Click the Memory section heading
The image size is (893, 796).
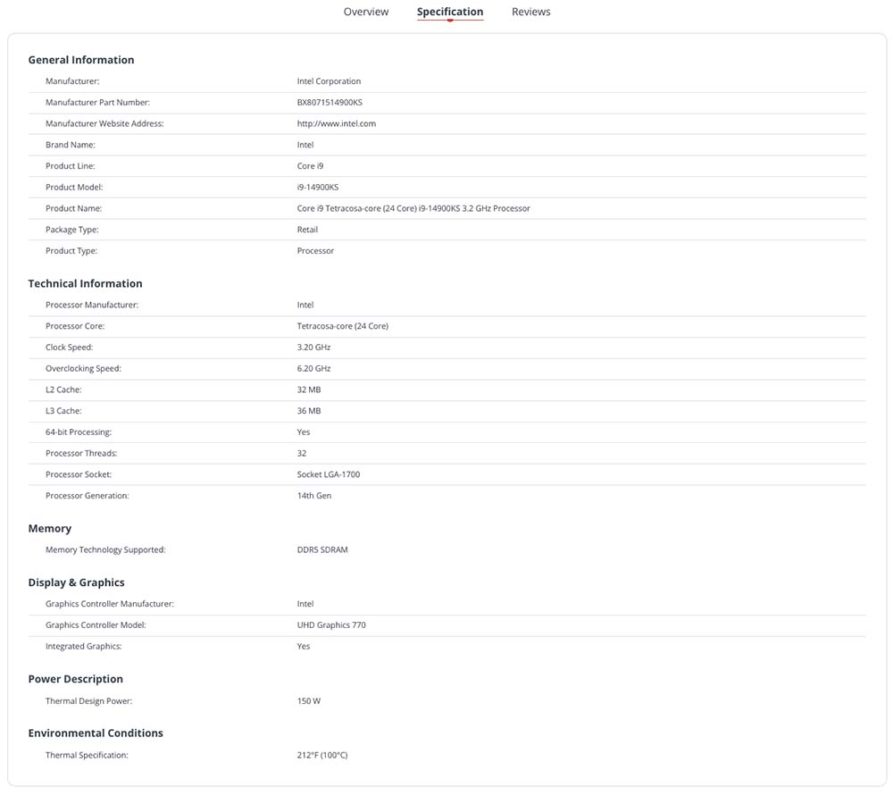pyautogui.click(x=49, y=529)
